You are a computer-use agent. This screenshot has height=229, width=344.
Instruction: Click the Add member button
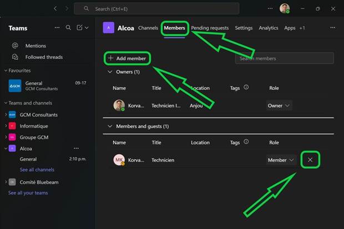point(127,58)
